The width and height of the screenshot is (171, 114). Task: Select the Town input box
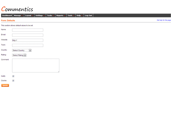coord(28,45)
